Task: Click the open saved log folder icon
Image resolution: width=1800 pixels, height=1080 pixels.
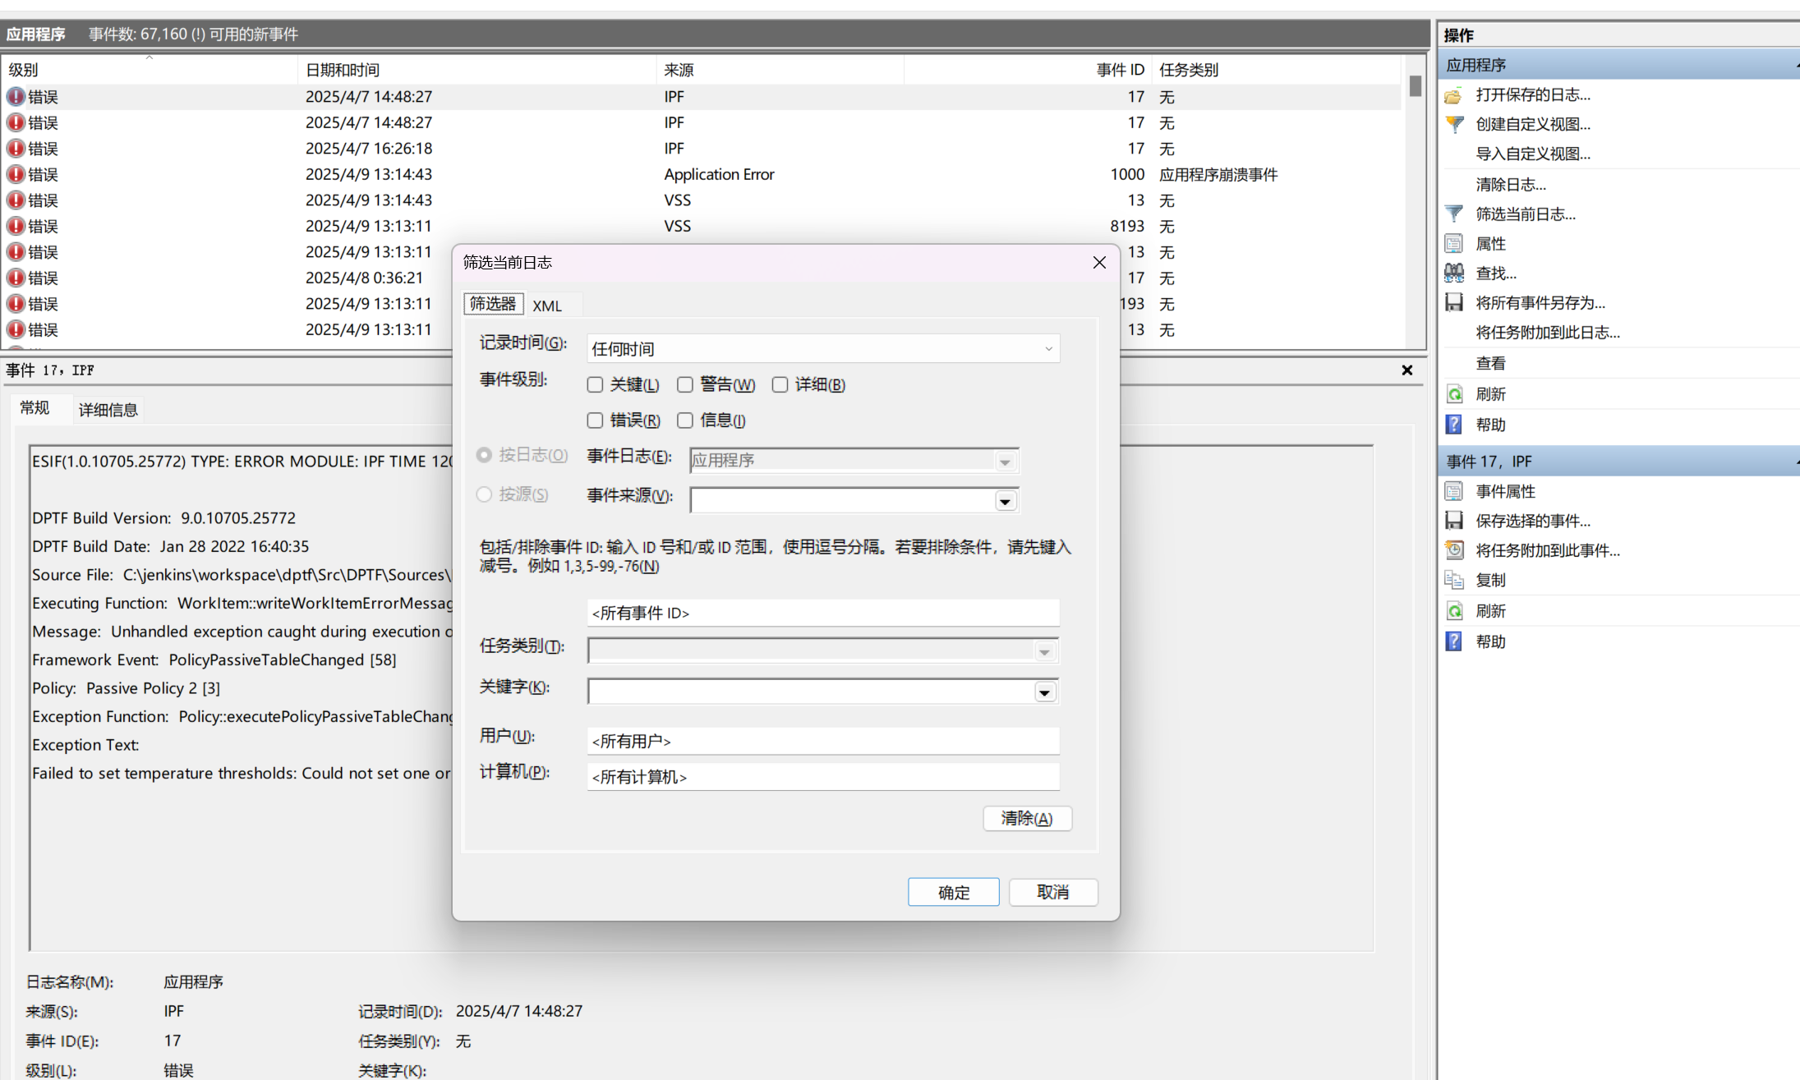Action: pos(1453,95)
